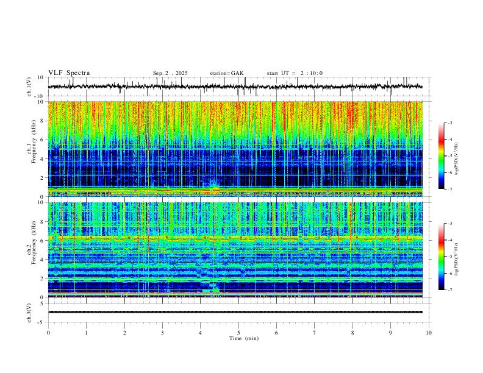Click the "station=GAK" header label
This screenshot has height=373, width=483.
(226, 73)
